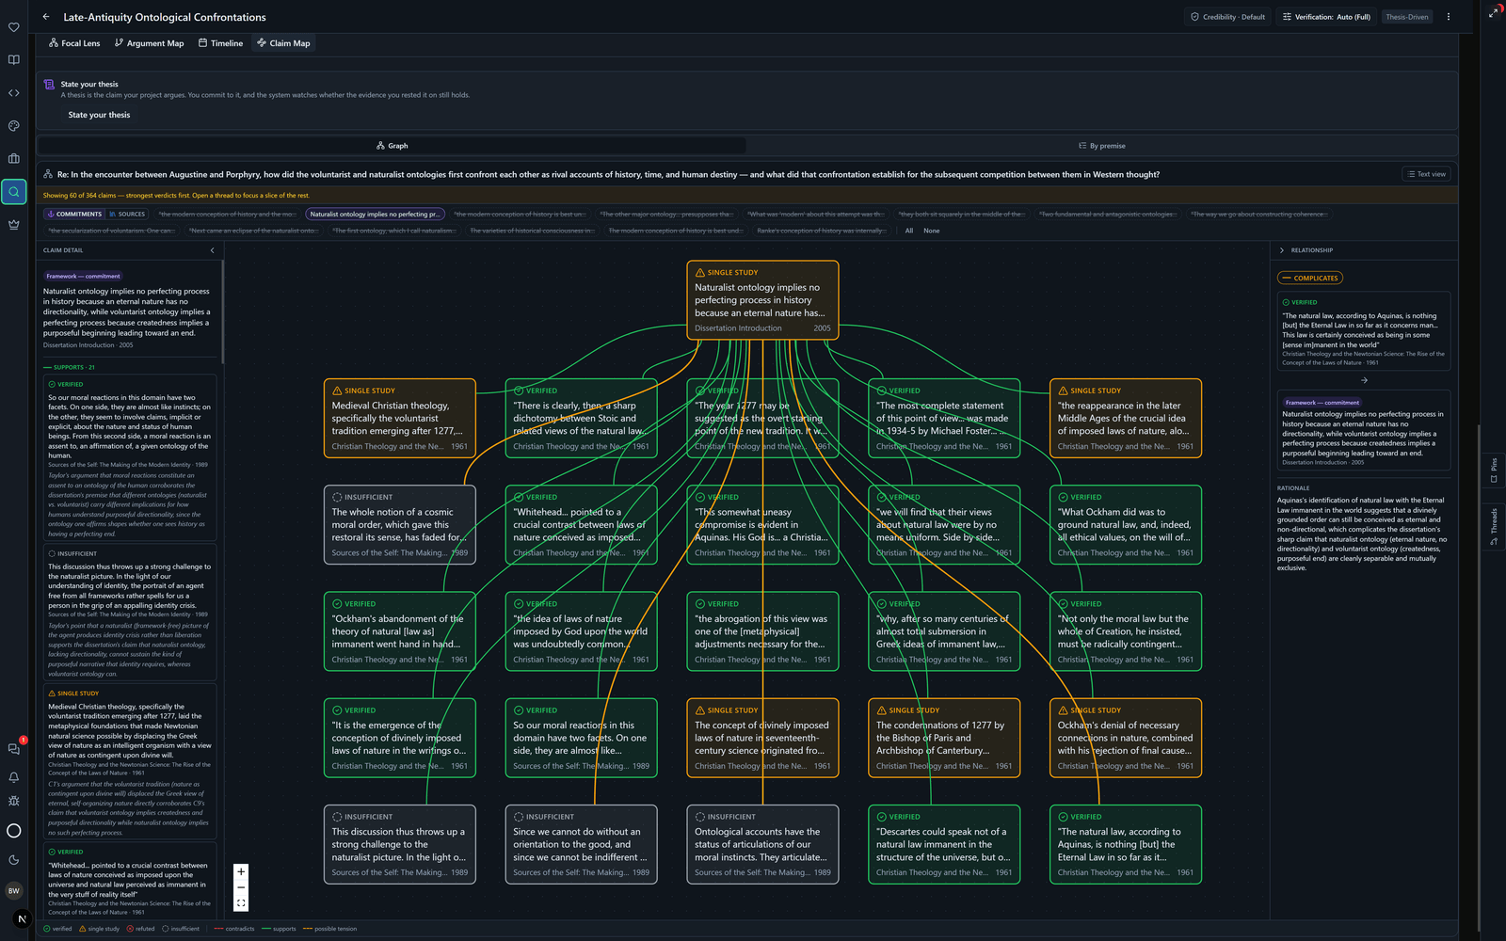Screen dimensions: 1506x941
Task: Select 'The condemnations of 1277 by' node
Action: [x=944, y=738]
